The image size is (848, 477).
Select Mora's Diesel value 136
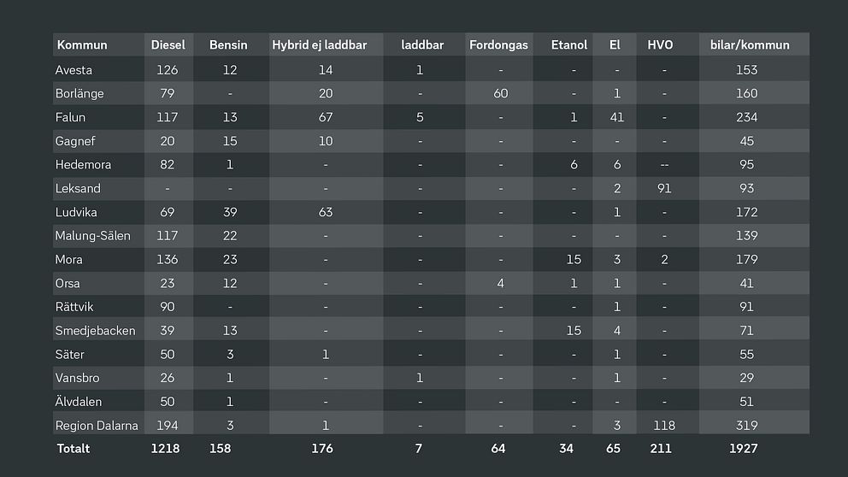pyautogui.click(x=167, y=260)
